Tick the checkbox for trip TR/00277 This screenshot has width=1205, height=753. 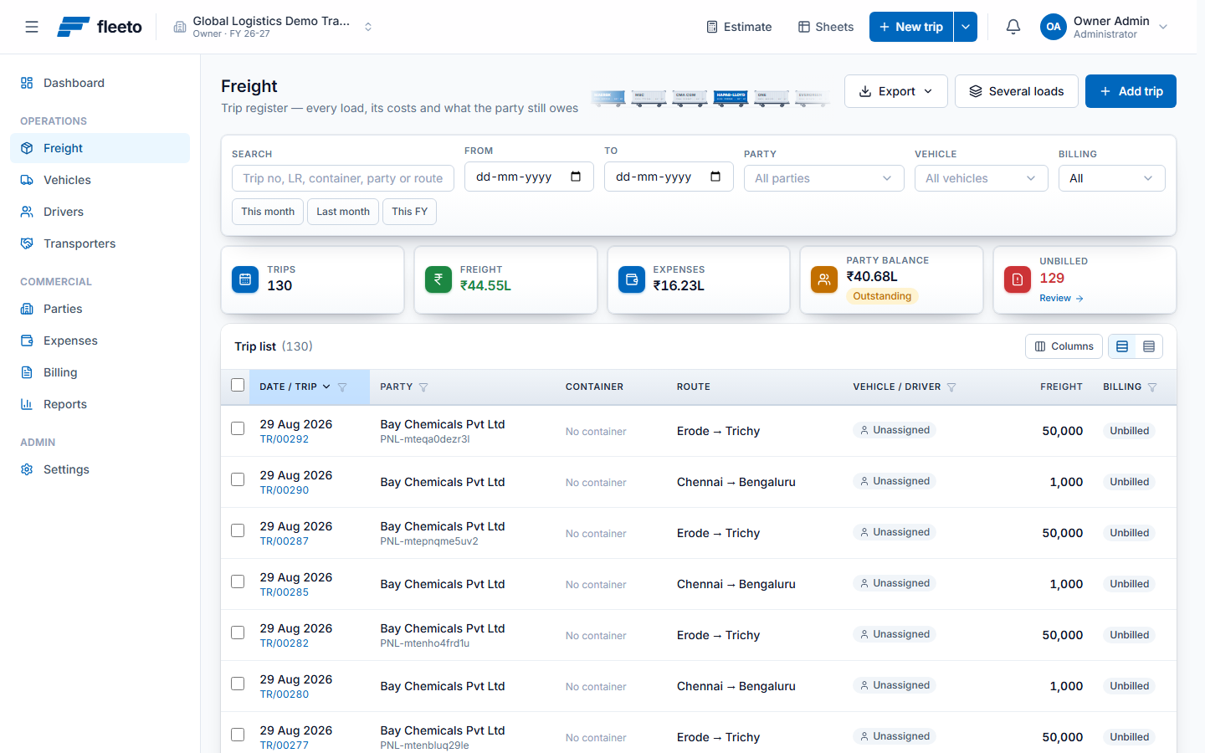tap(238, 735)
